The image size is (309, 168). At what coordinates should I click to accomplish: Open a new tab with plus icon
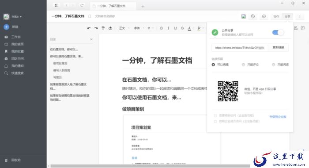[x=143, y=6]
